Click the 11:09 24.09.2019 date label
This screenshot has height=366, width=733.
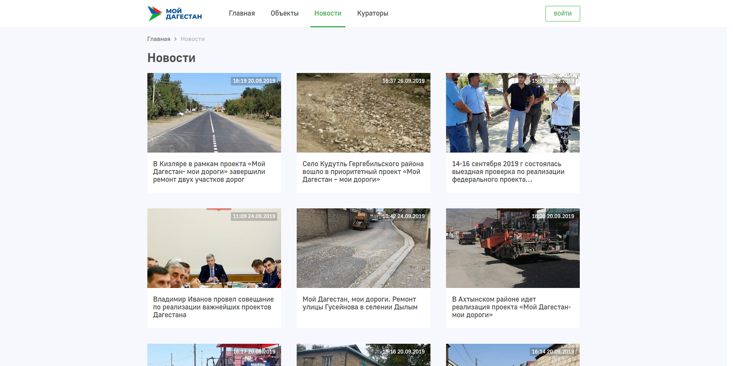(254, 216)
